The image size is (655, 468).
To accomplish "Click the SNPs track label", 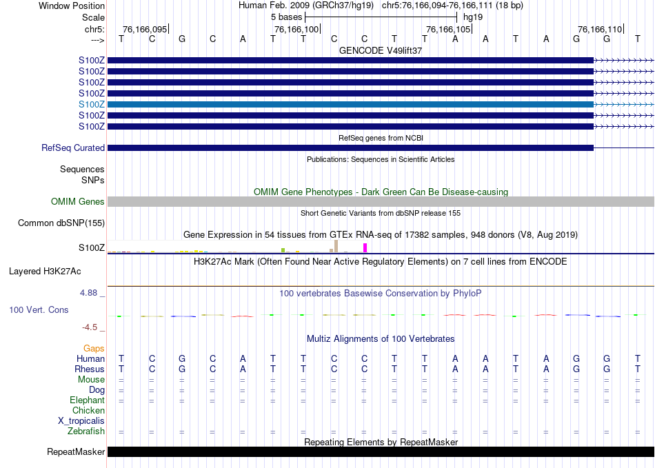I will click(93, 180).
